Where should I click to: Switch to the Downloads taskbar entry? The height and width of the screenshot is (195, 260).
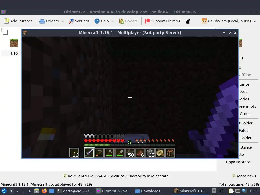pyautogui.click(x=148, y=191)
